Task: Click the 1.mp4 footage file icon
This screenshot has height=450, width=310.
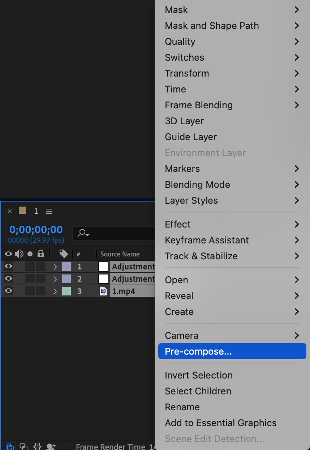Action: 103,291
